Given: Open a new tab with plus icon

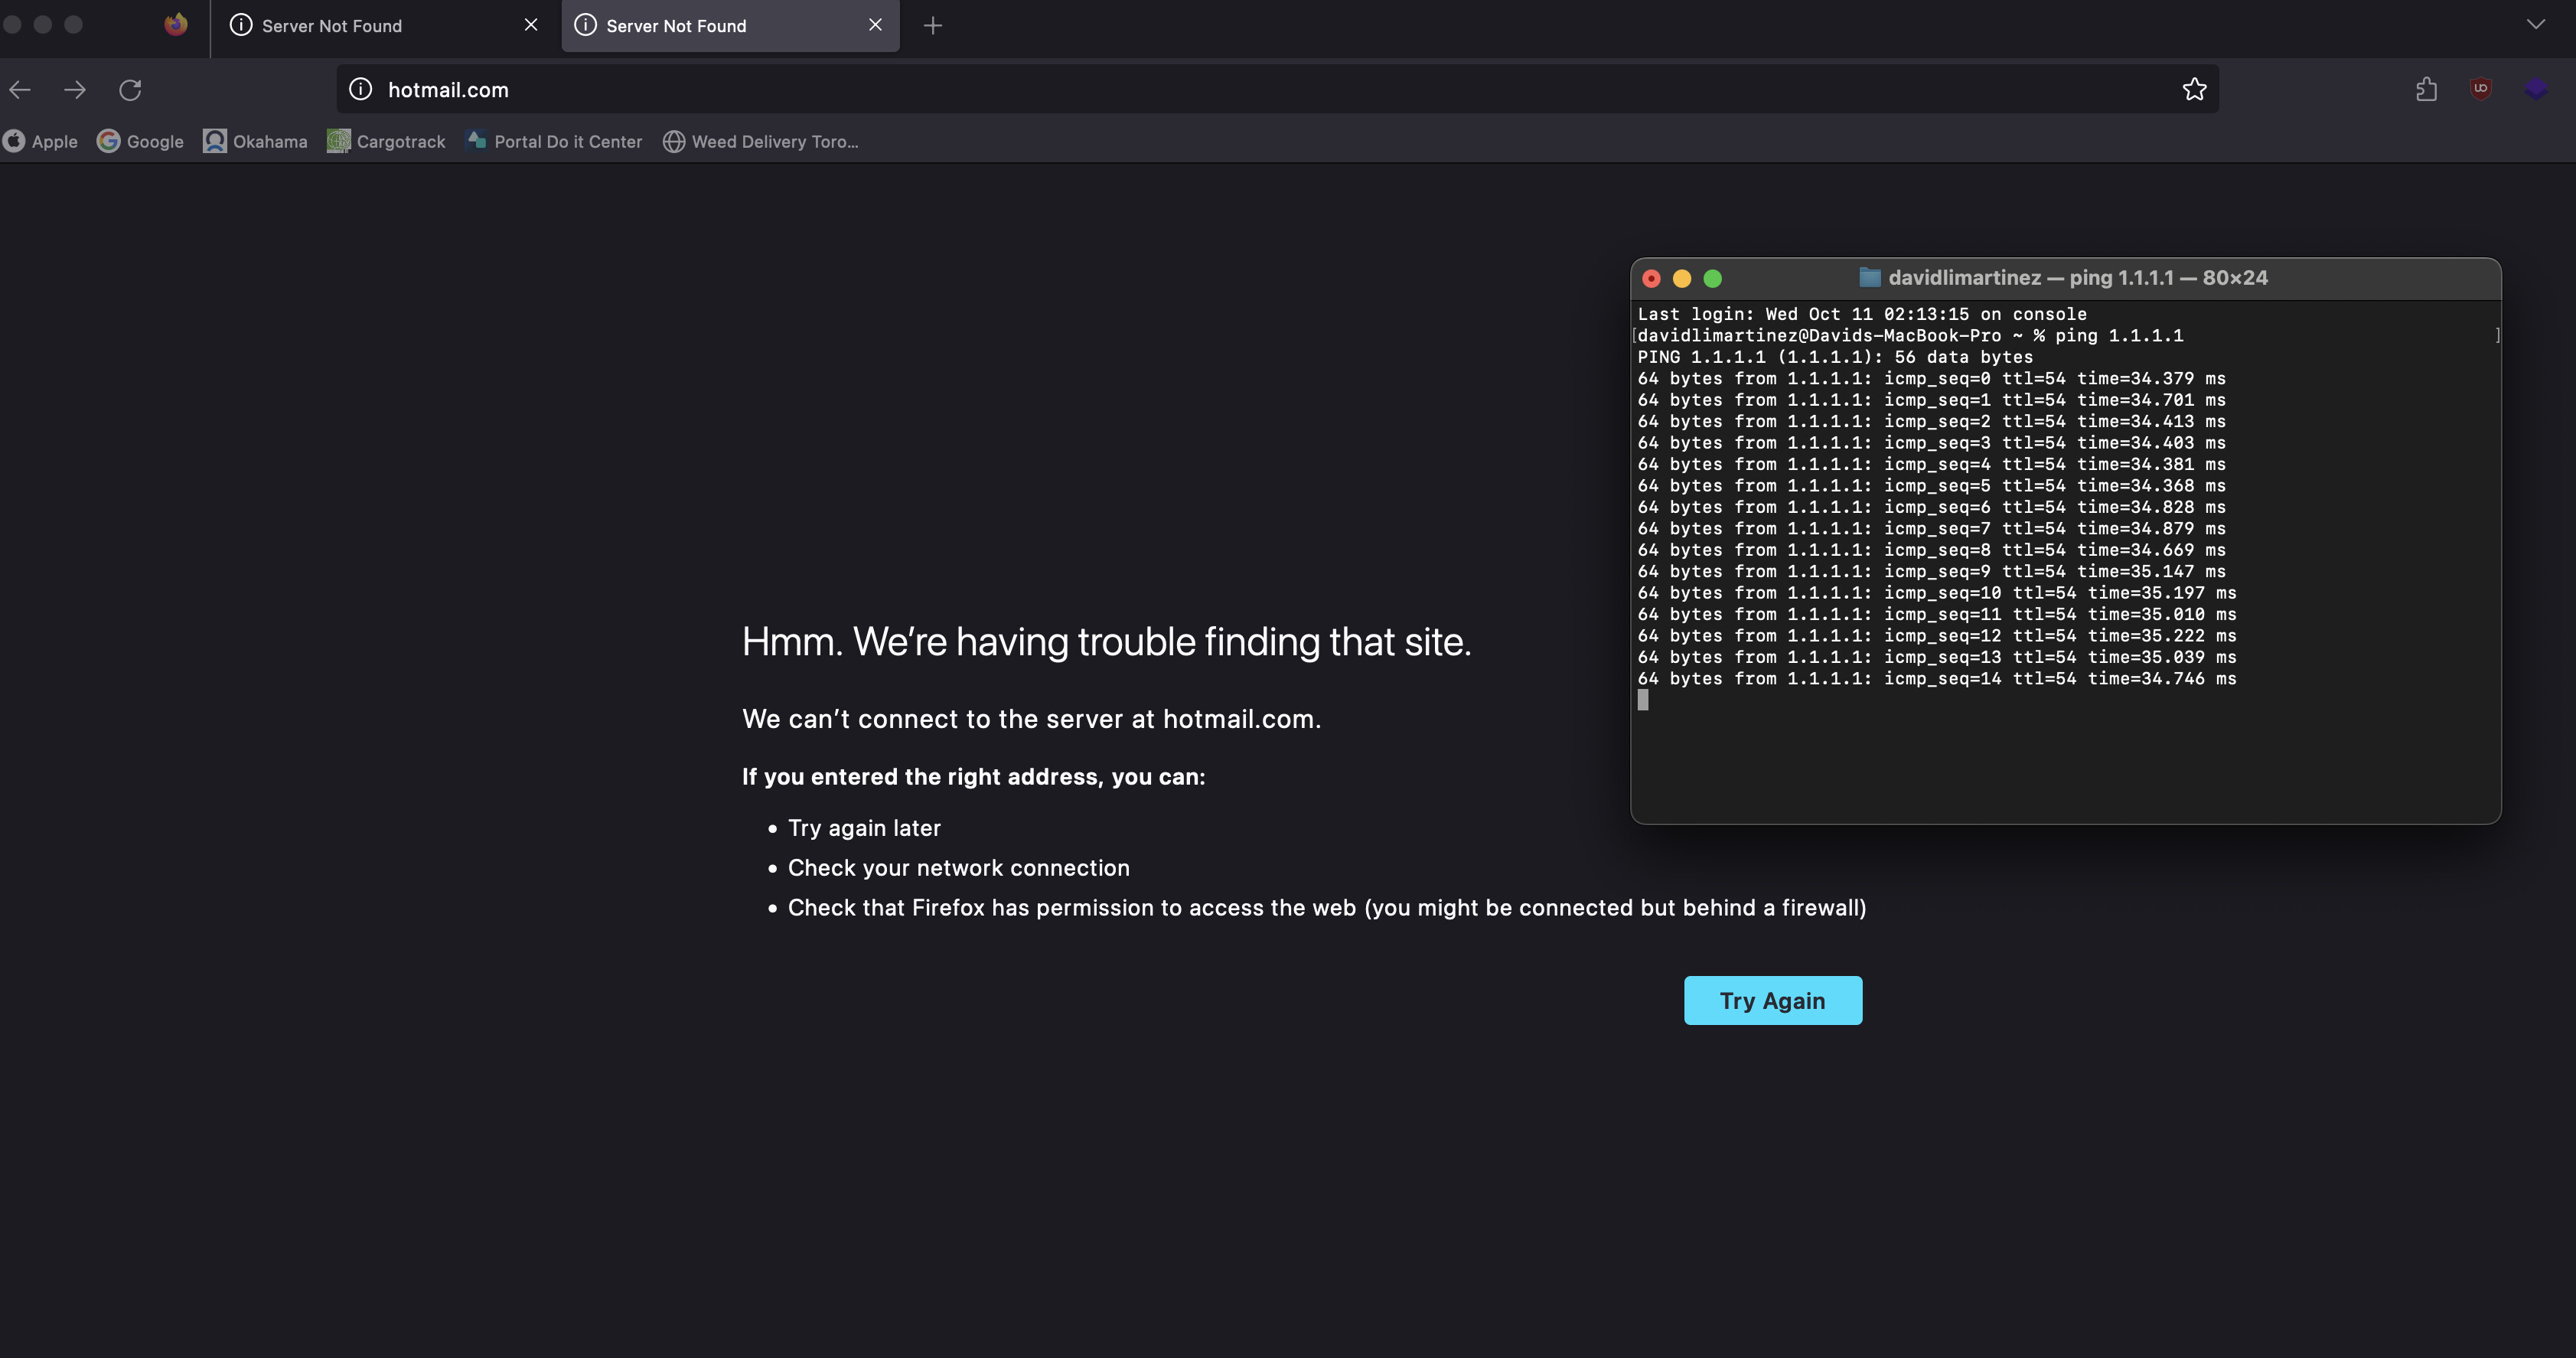Looking at the screenshot, I should click(933, 25).
